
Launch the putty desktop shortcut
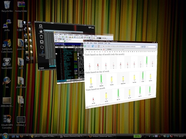pos(7,26)
